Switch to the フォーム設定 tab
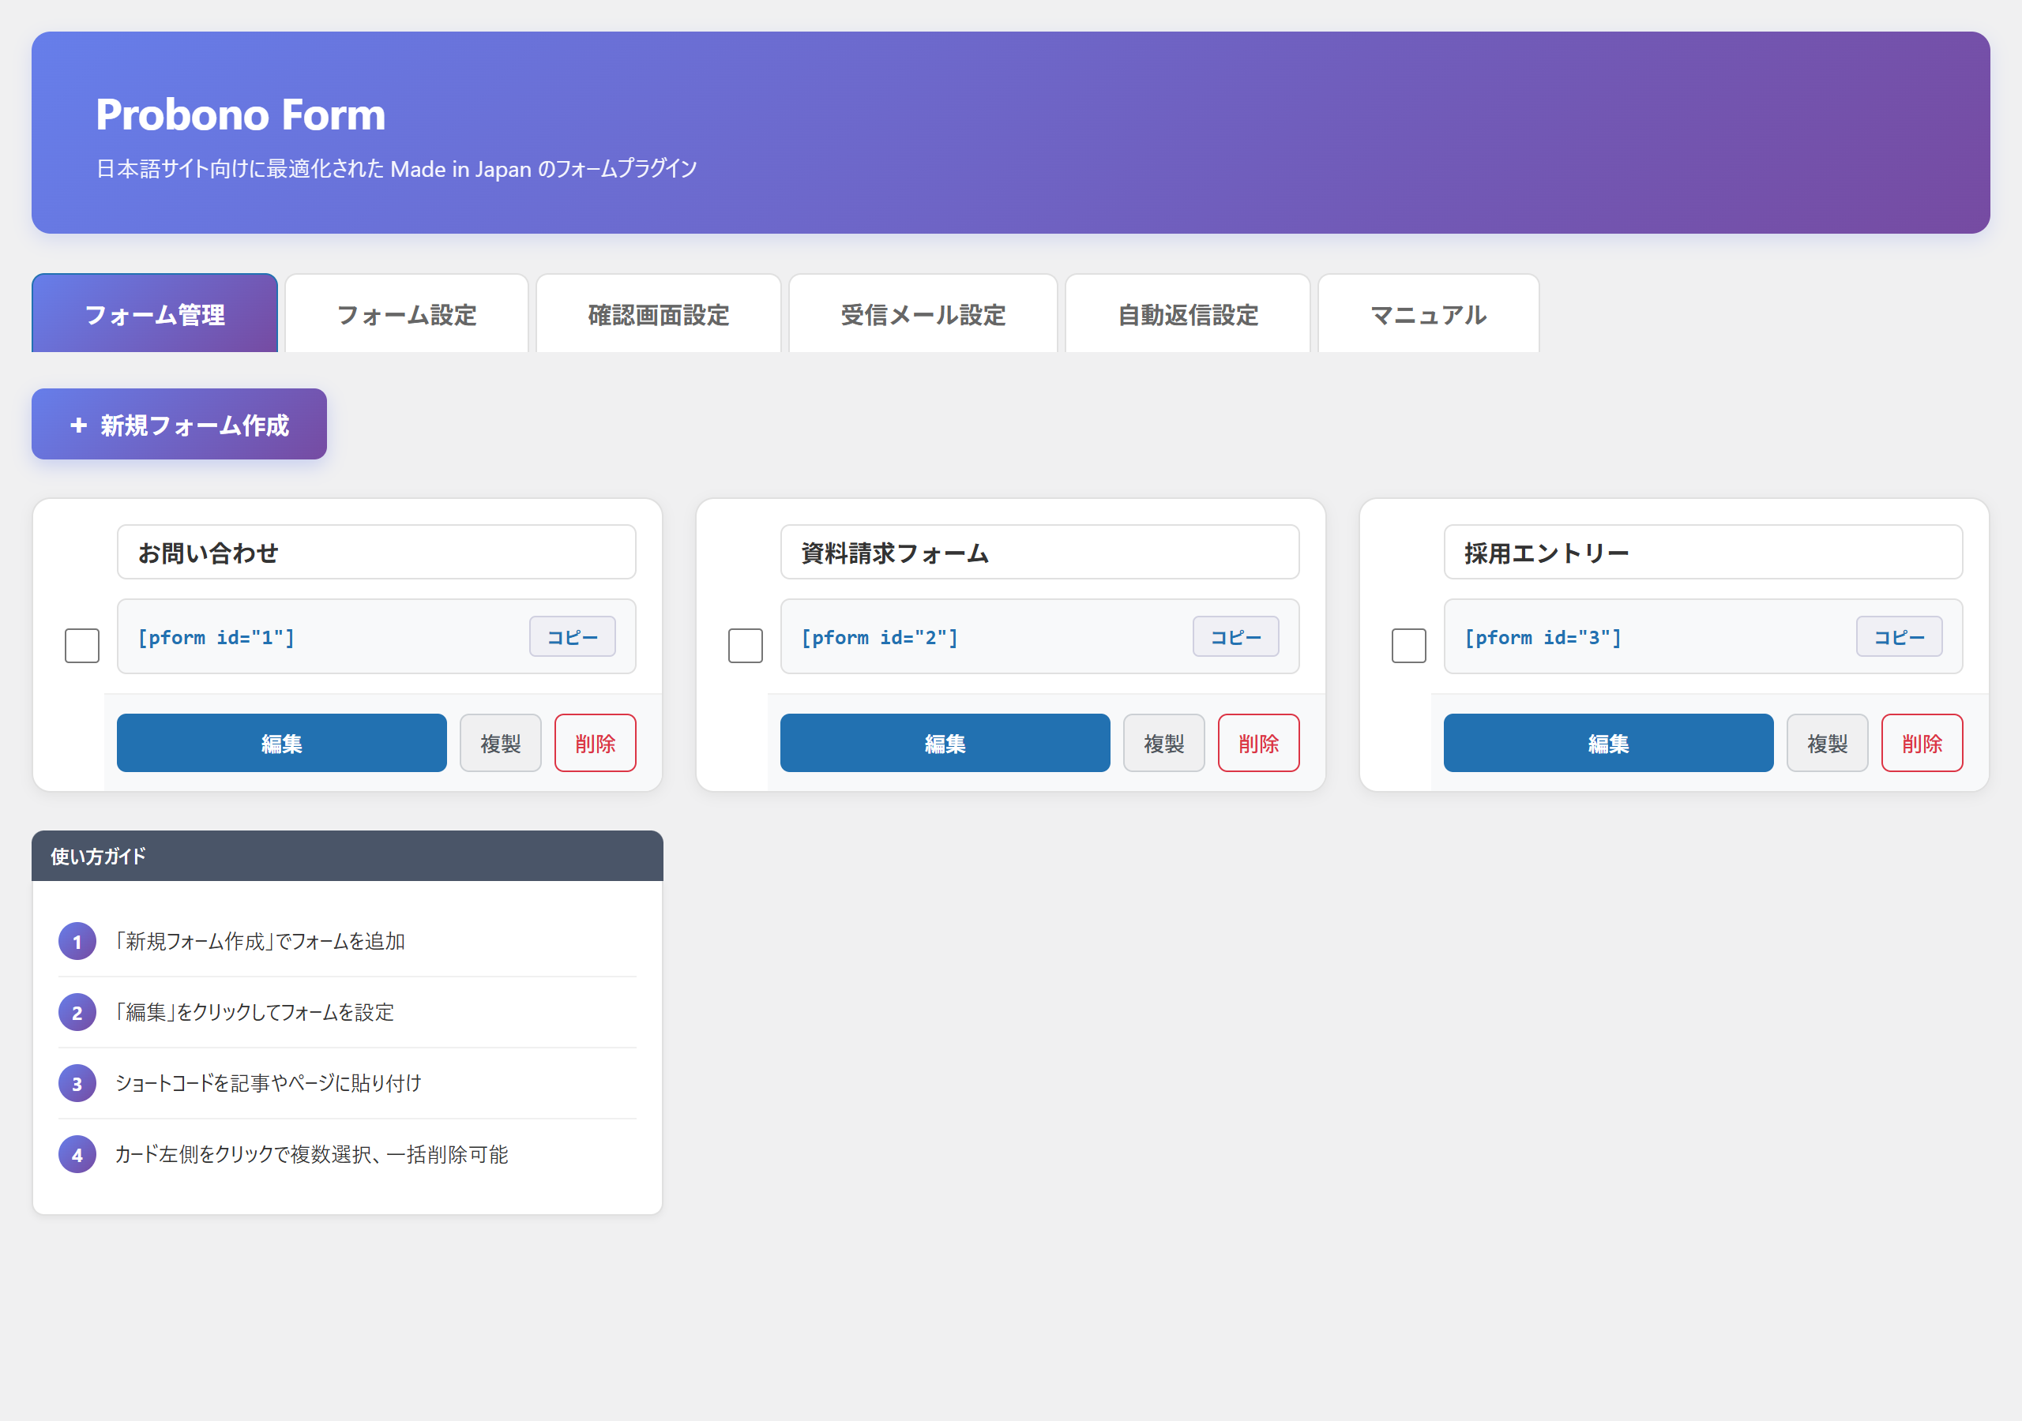Viewport: 2022px width, 1421px height. tap(407, 313)
